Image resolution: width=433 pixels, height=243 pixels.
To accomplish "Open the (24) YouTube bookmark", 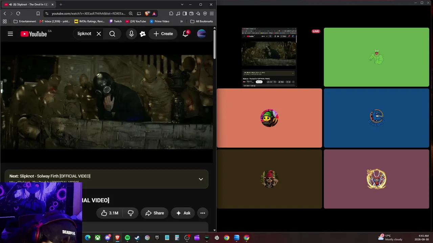I will coord(136,21).
